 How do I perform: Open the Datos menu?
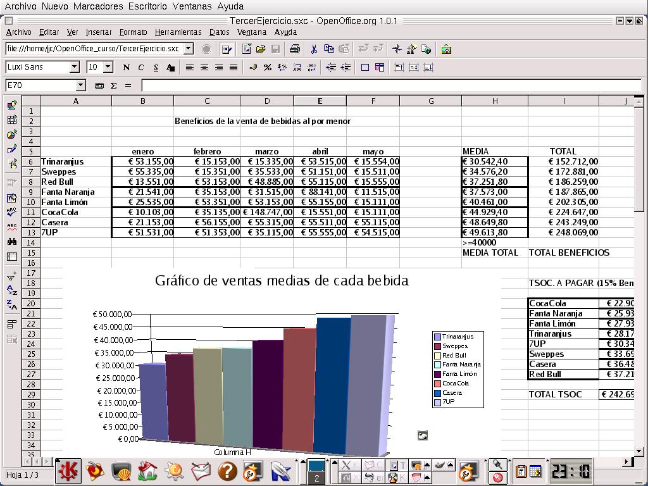click(x=219, y=32)
